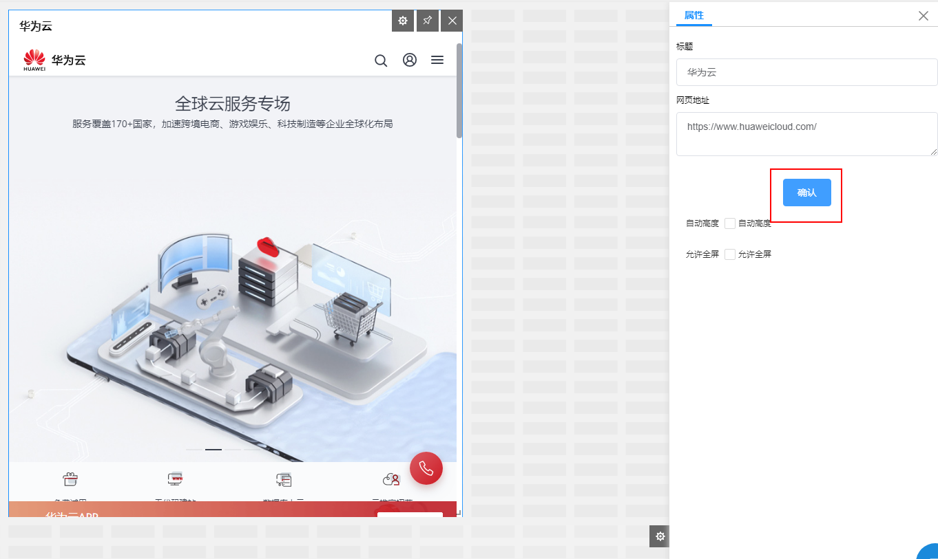Click the cloud with user icon
The image size is (938, 559).
click(391, 479)
